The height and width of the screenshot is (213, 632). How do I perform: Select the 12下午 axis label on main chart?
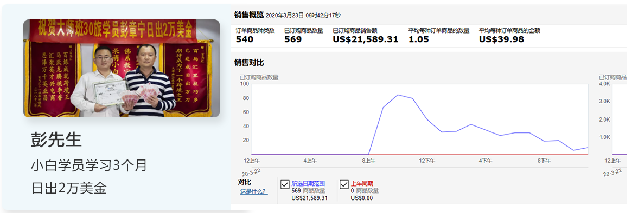(427, 161)
